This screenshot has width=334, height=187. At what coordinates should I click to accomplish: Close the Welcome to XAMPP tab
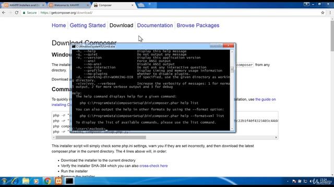[x=88, y=5]
